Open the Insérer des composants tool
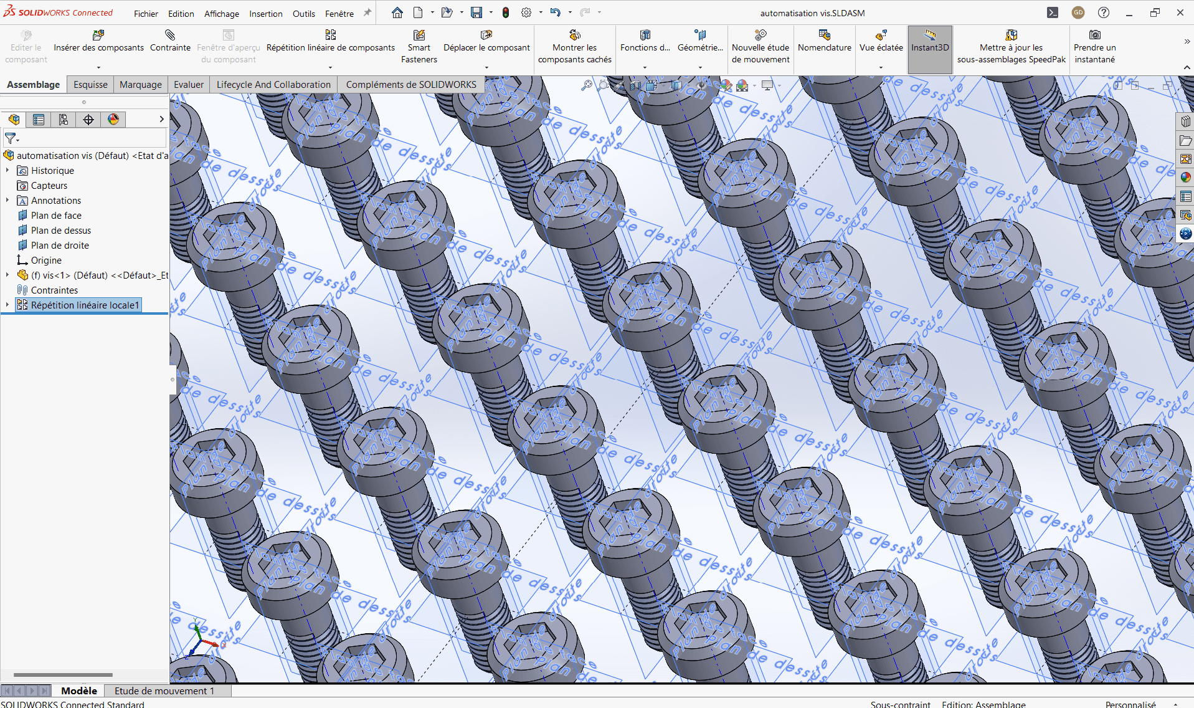The width and height of the screenshot is (1194, 708). click(98, 41)
